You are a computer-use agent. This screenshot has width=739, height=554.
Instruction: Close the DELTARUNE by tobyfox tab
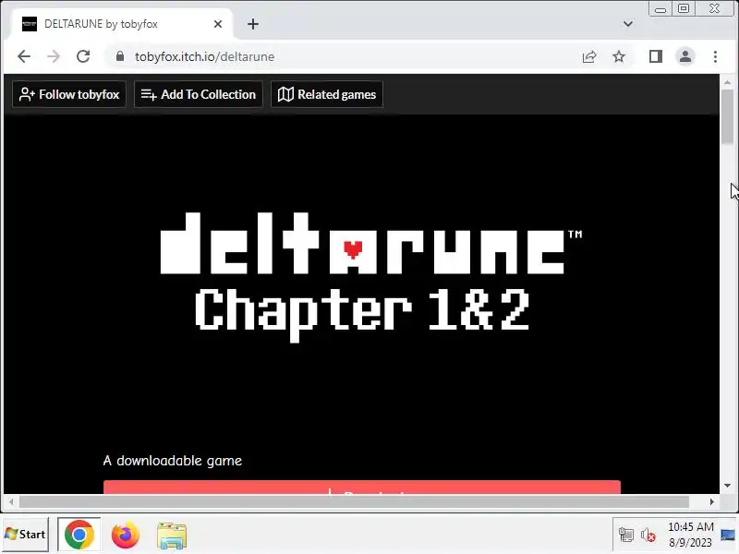(x=218, y=24)
